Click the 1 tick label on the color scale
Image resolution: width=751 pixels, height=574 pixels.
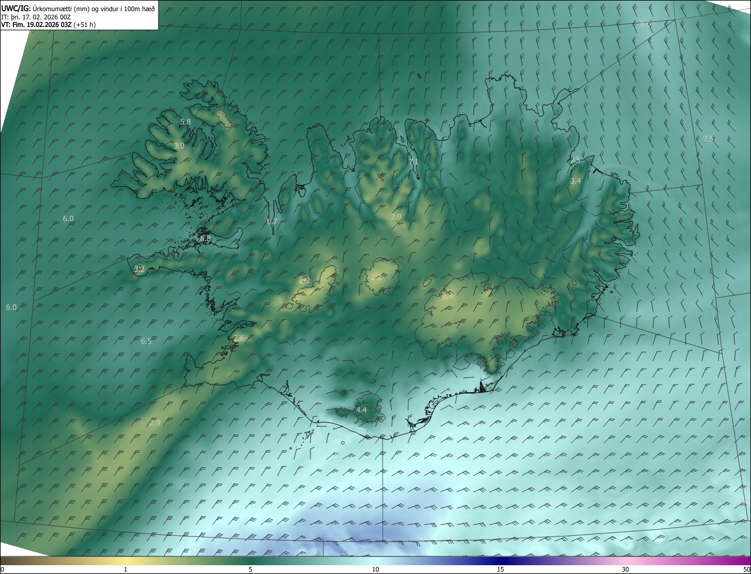click(x=126, y=570)
